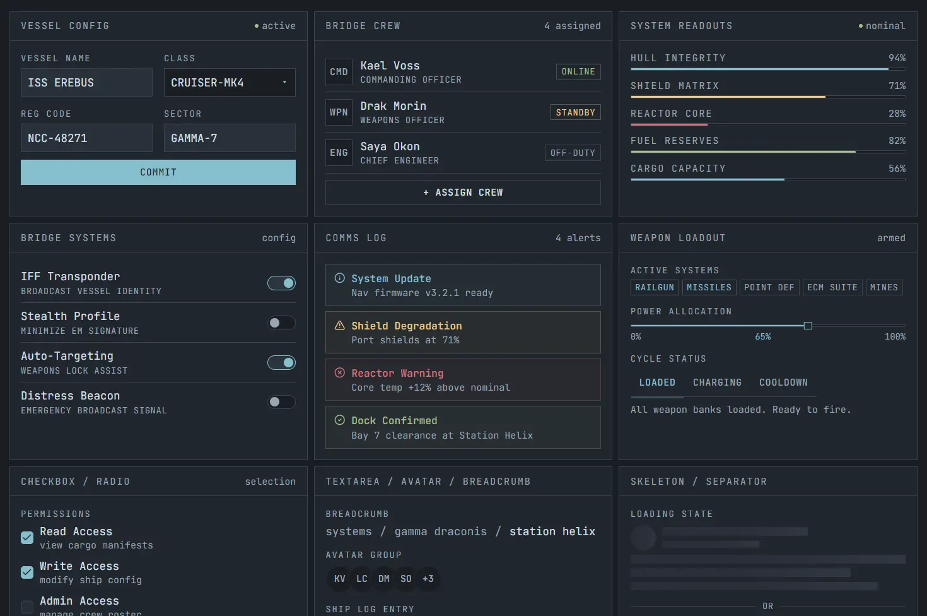The height and width of the screenshot is (616, 927).
Task: Select the KV avatar in the avatar group
Action: [339, 578]
